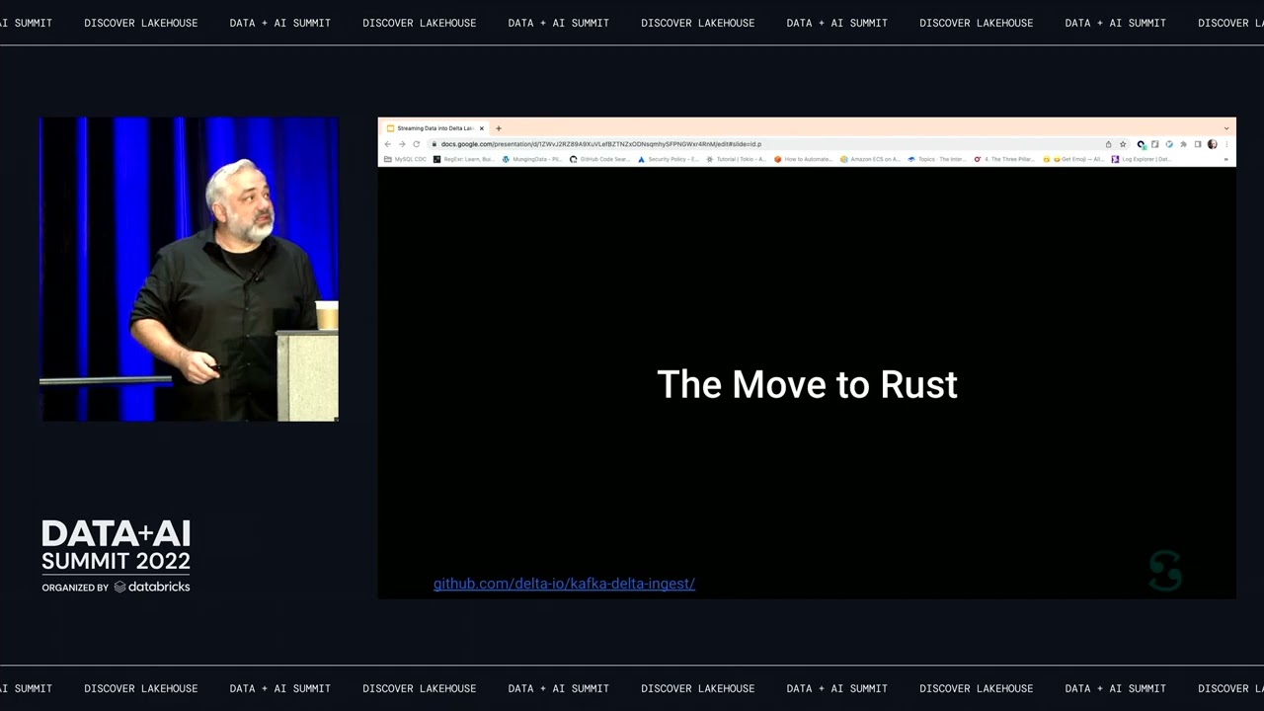Viewport: 1264px width, 711px height.
Task: Open GitHub Code Search bookmark
Action: [x=600, y=159]
